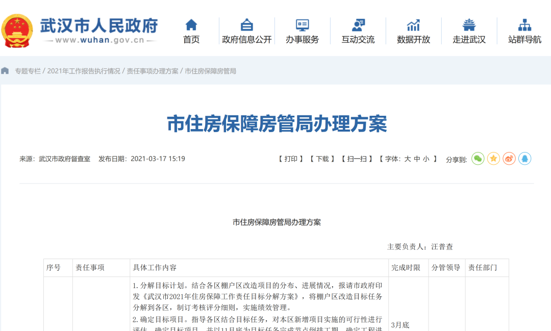Image resolution: width=551 pixels, height=331 pixels.
Task: Share to WeChat via green icon
Action: (478, 159)
